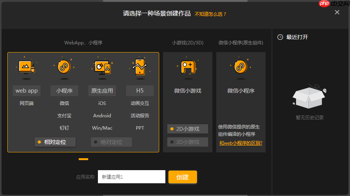The width and height of the screenshot is (350, 196).
Task: Click the 应用名称 input field
Action: (131, 177)
